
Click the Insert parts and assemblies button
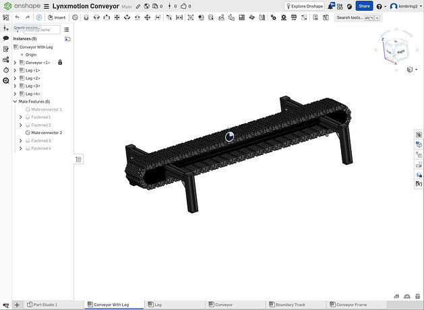coord(57,18)
